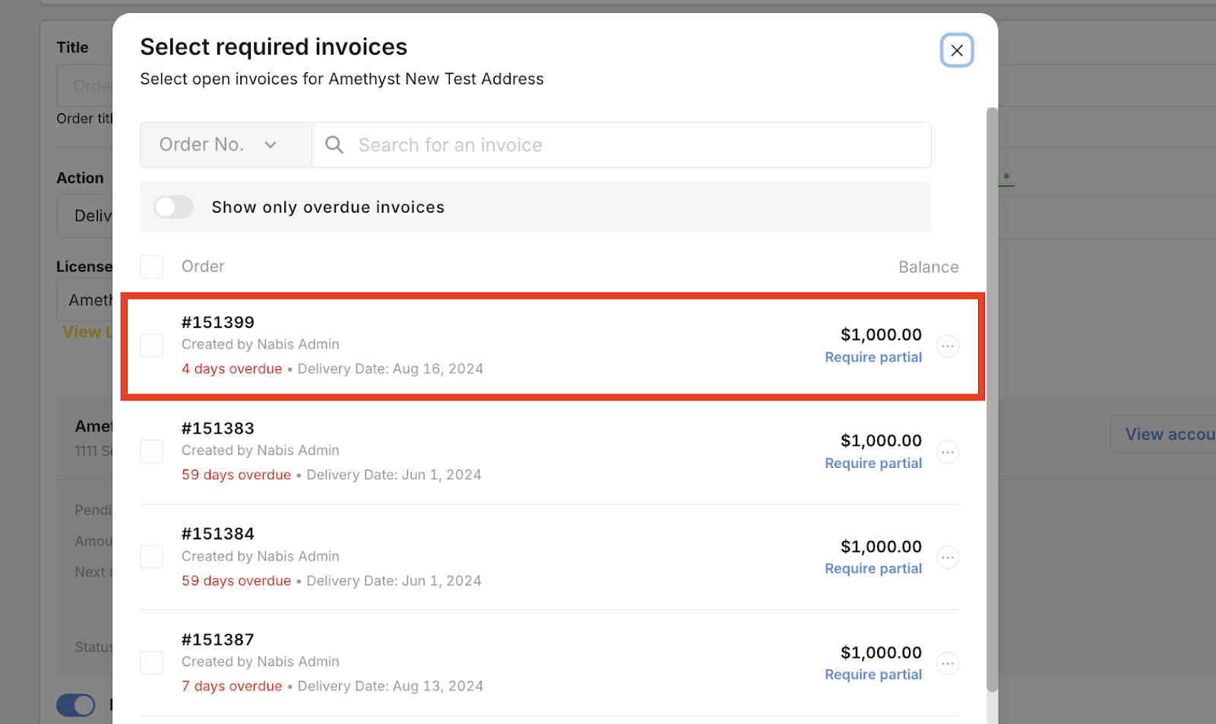
Task: Open the ellipsis menu for invoice #151383
Action: pyautogui.click(x=948, y=451)
